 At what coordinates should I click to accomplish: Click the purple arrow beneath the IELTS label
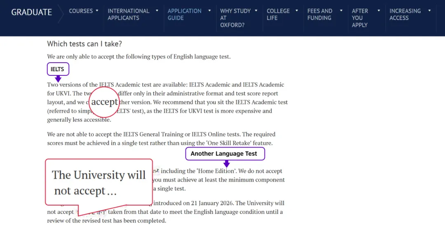coord(58,79)
